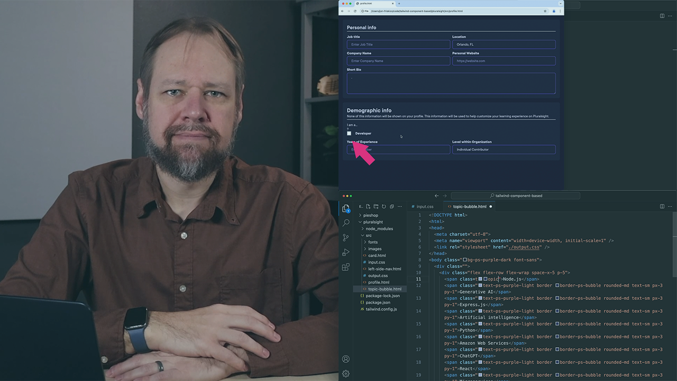
Task: Open the Extensions view
Action: [x=345, y=267]
